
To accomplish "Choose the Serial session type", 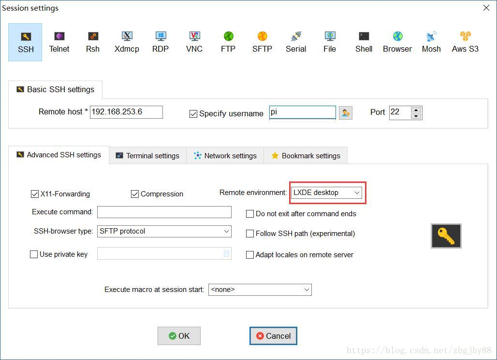I will tap(295, 42).
